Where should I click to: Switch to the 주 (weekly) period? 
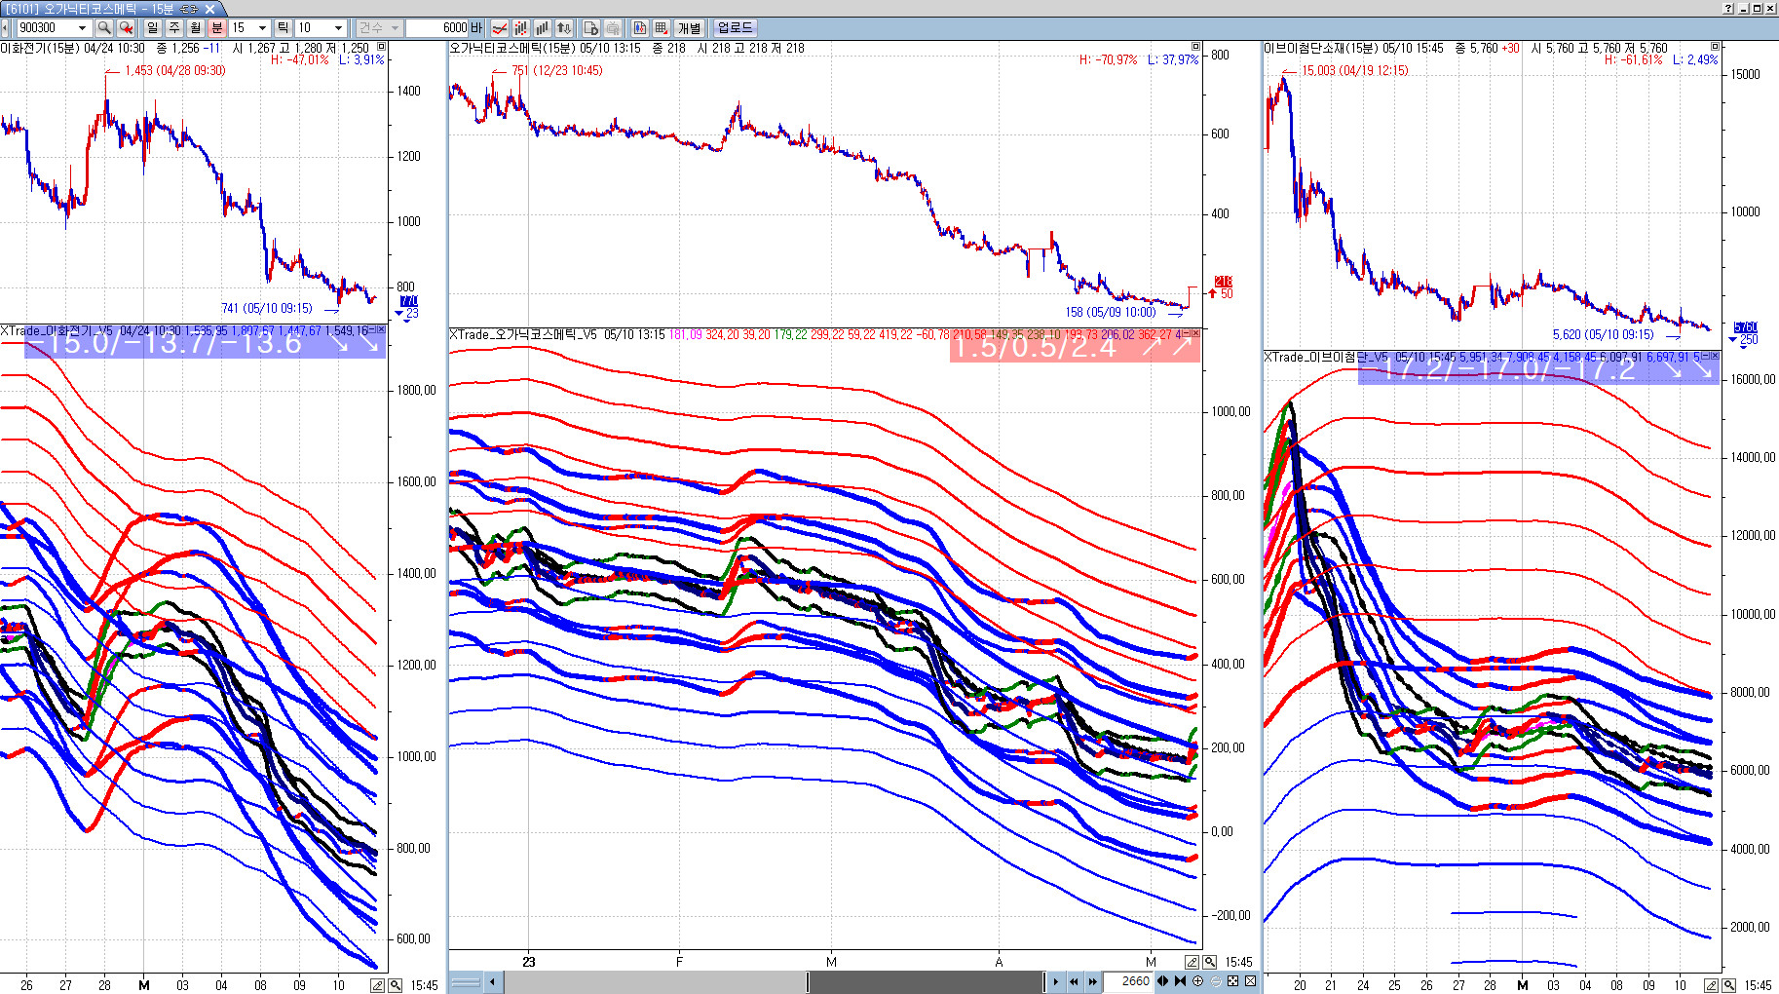click(174, 28)
